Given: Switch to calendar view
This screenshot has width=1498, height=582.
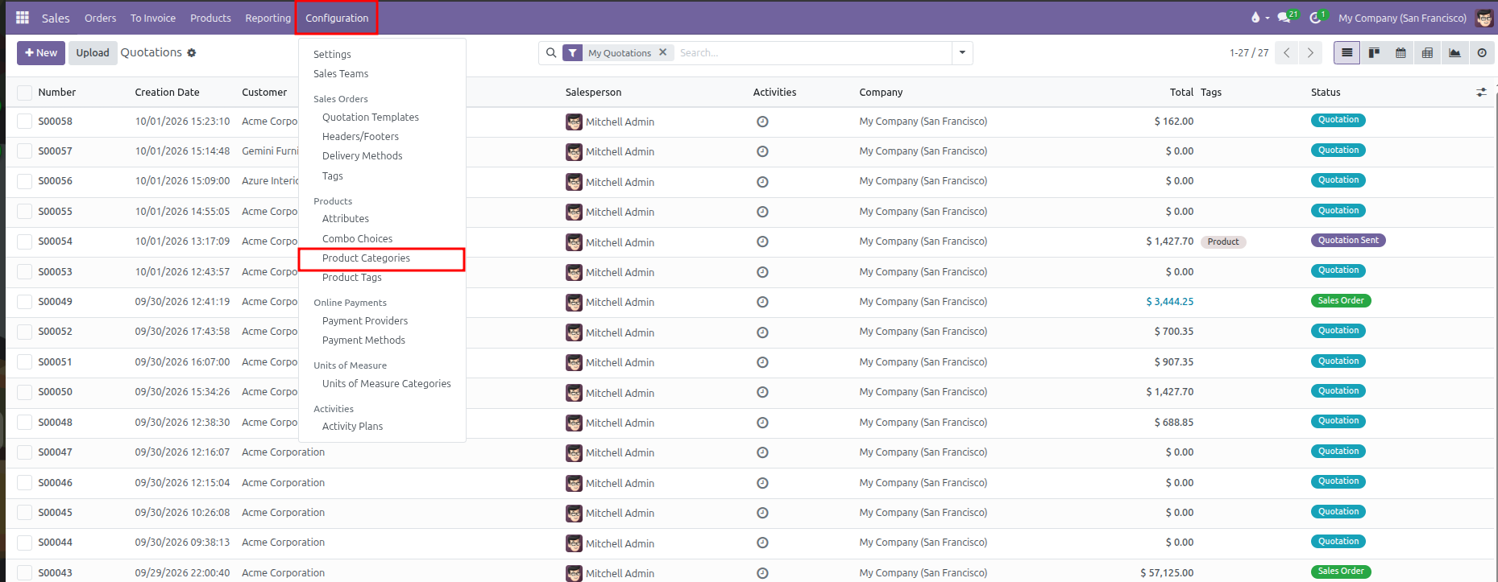Looking at the screenshot, I should click(1400, 53).
